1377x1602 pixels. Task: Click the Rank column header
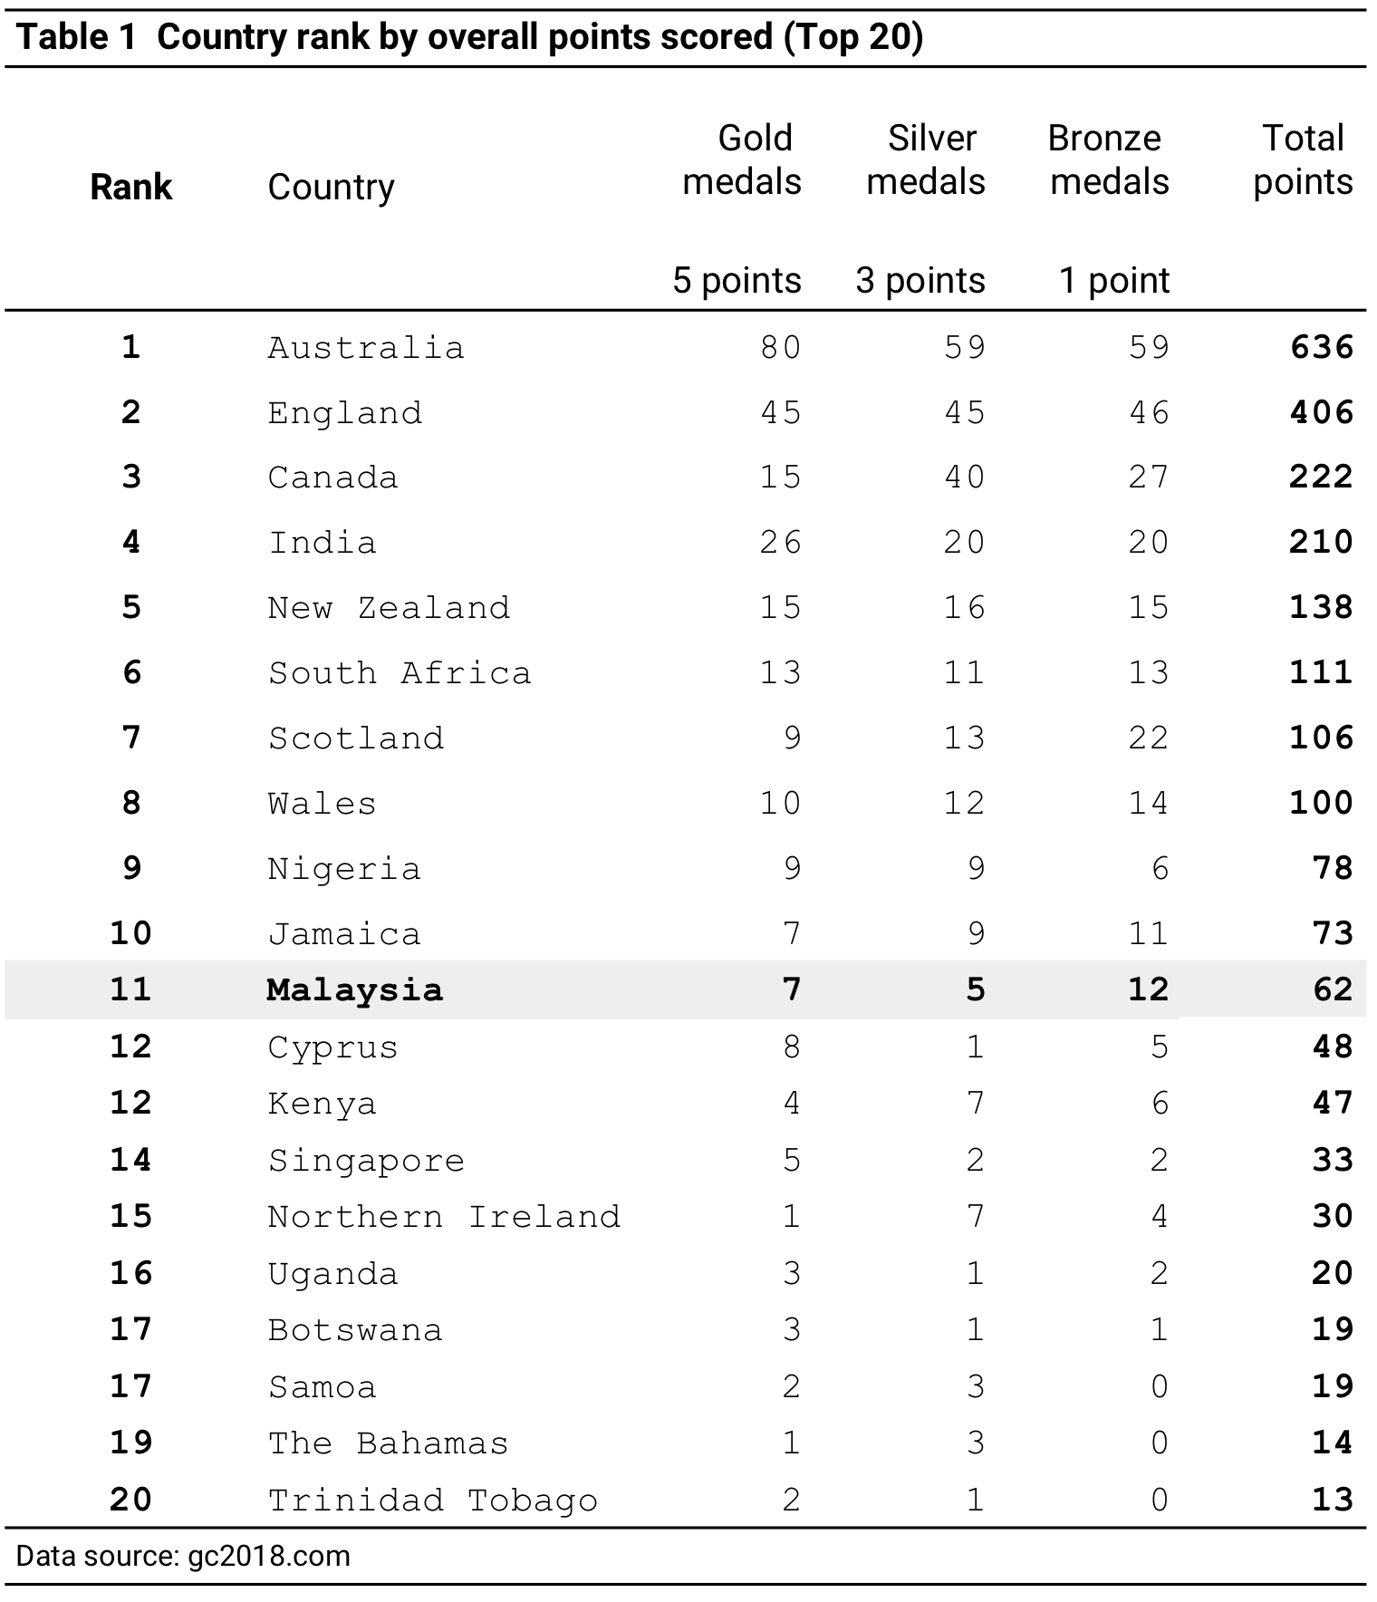[x=131, y=188]
